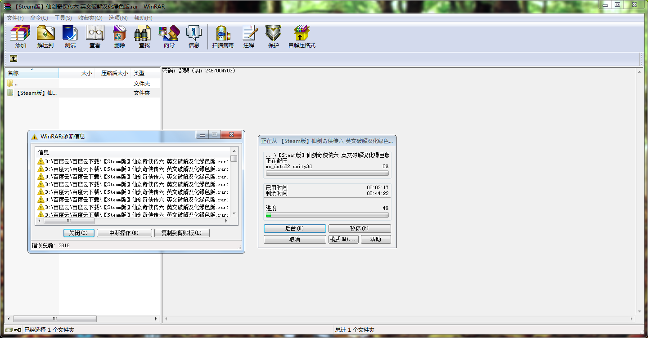Maximize the diagnostic dialog window
This screenshot has height=338, width=648.
coord(215,135)
